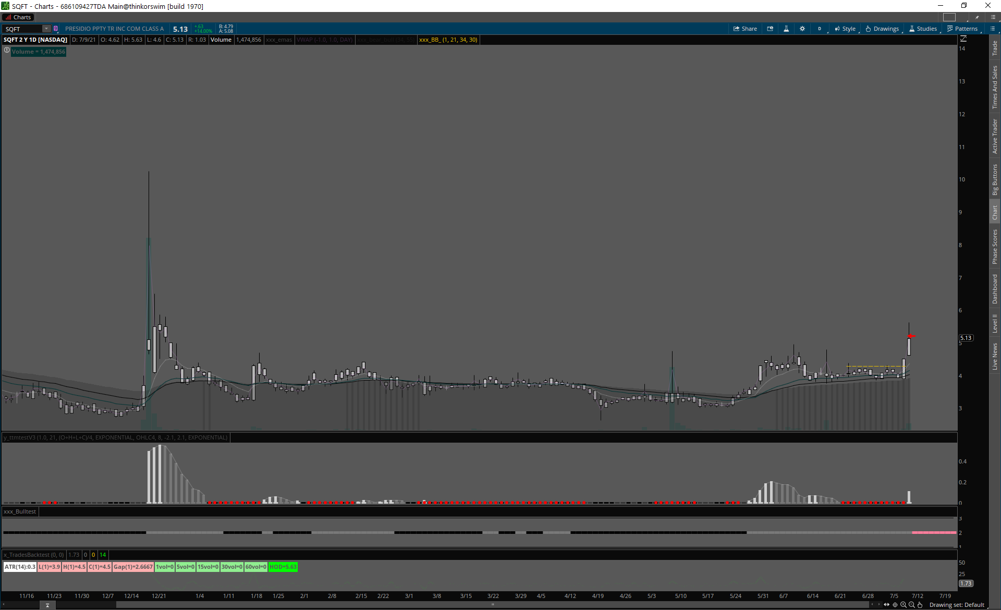Switch to the Trade sidebar tab

coord(995,48)
